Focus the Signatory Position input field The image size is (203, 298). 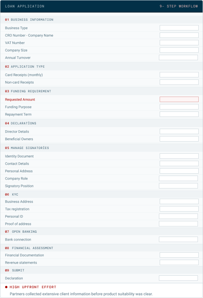[178, 186]
